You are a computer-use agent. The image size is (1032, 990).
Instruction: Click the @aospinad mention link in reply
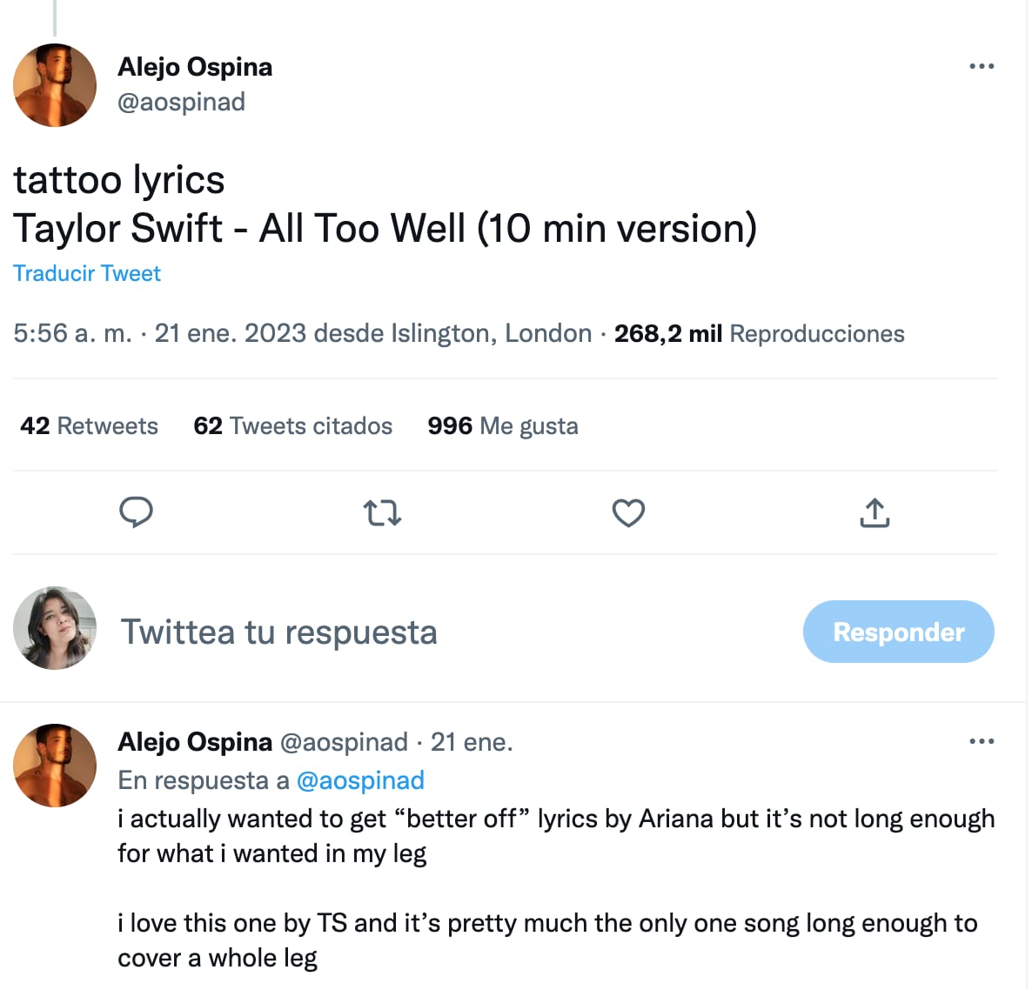click(x=360, y=780)
